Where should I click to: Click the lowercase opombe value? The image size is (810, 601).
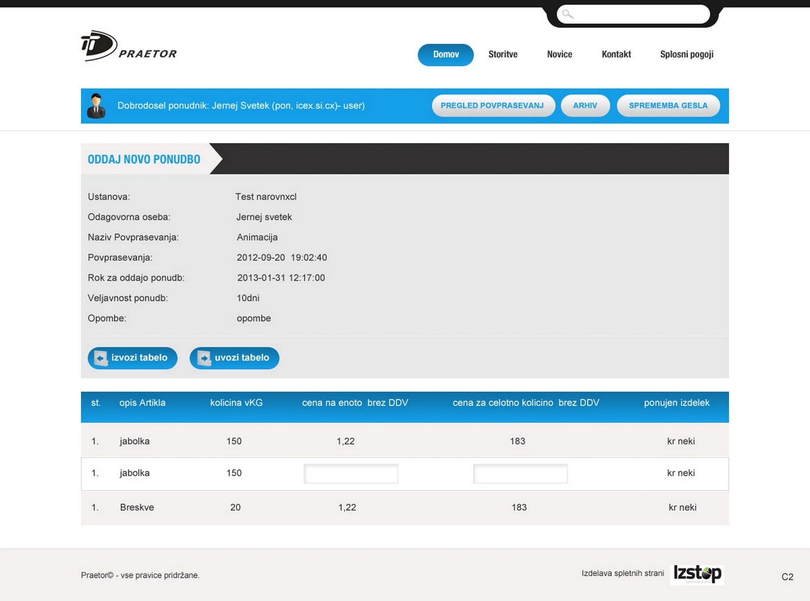pos(254,319)
